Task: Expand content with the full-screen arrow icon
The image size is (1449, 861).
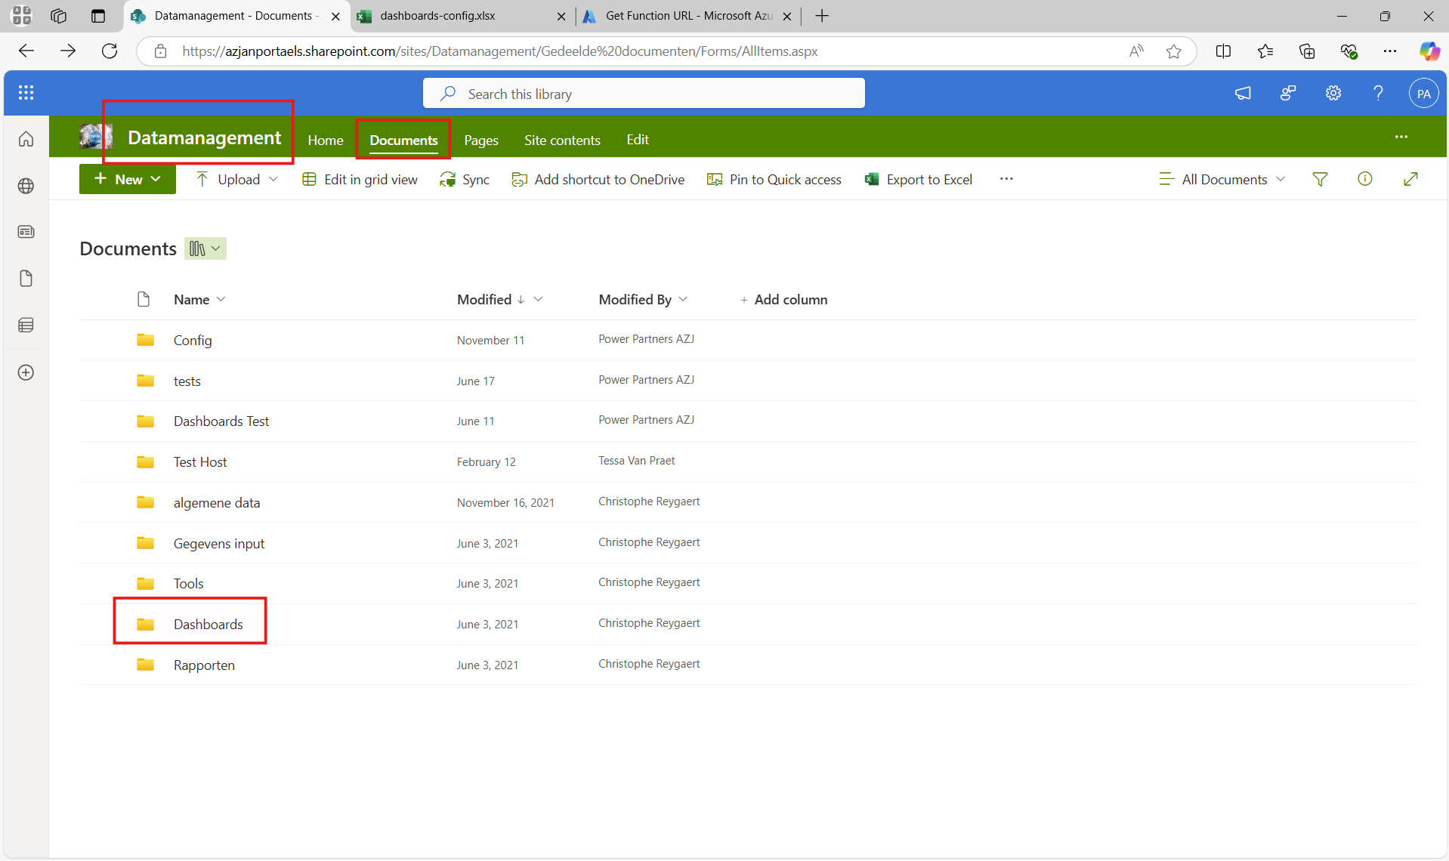Action: click(x=1410, y=180)
